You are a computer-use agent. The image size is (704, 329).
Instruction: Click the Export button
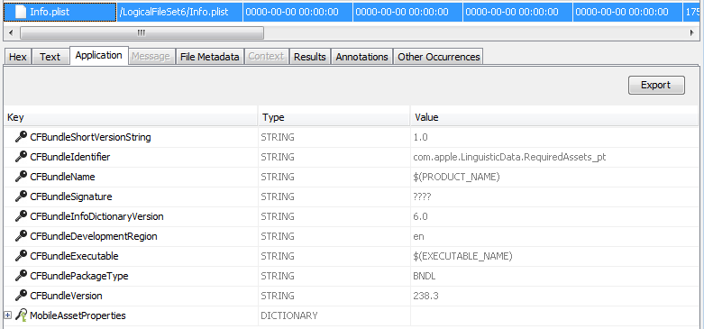[656, 85]
